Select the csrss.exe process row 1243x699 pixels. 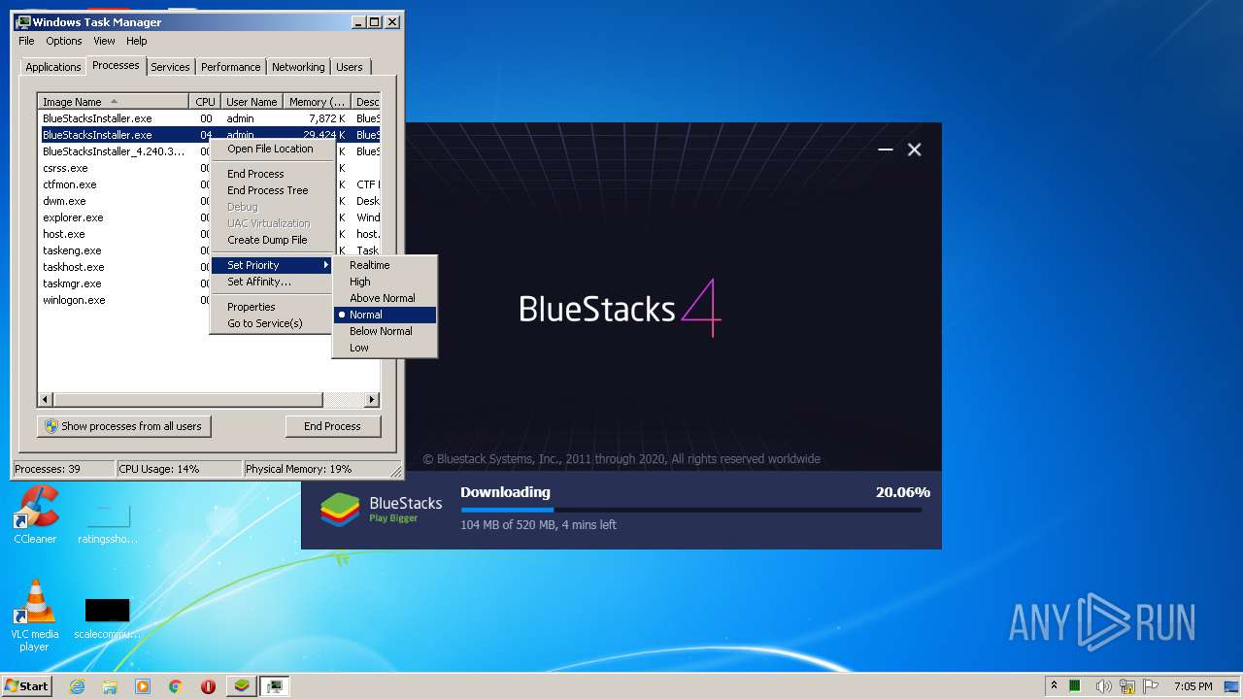point(124,168)
